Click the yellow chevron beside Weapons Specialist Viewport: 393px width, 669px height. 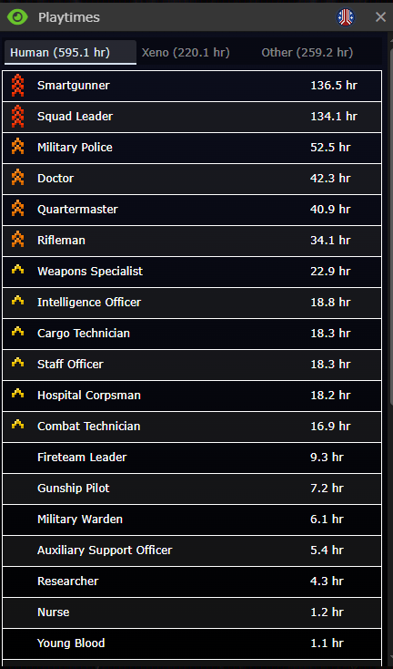click(17, 270)
